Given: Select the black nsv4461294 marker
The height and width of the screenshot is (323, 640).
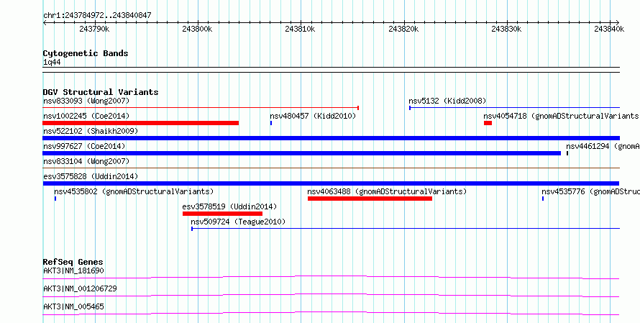Looking at the screenshot, I should [567, 153].
